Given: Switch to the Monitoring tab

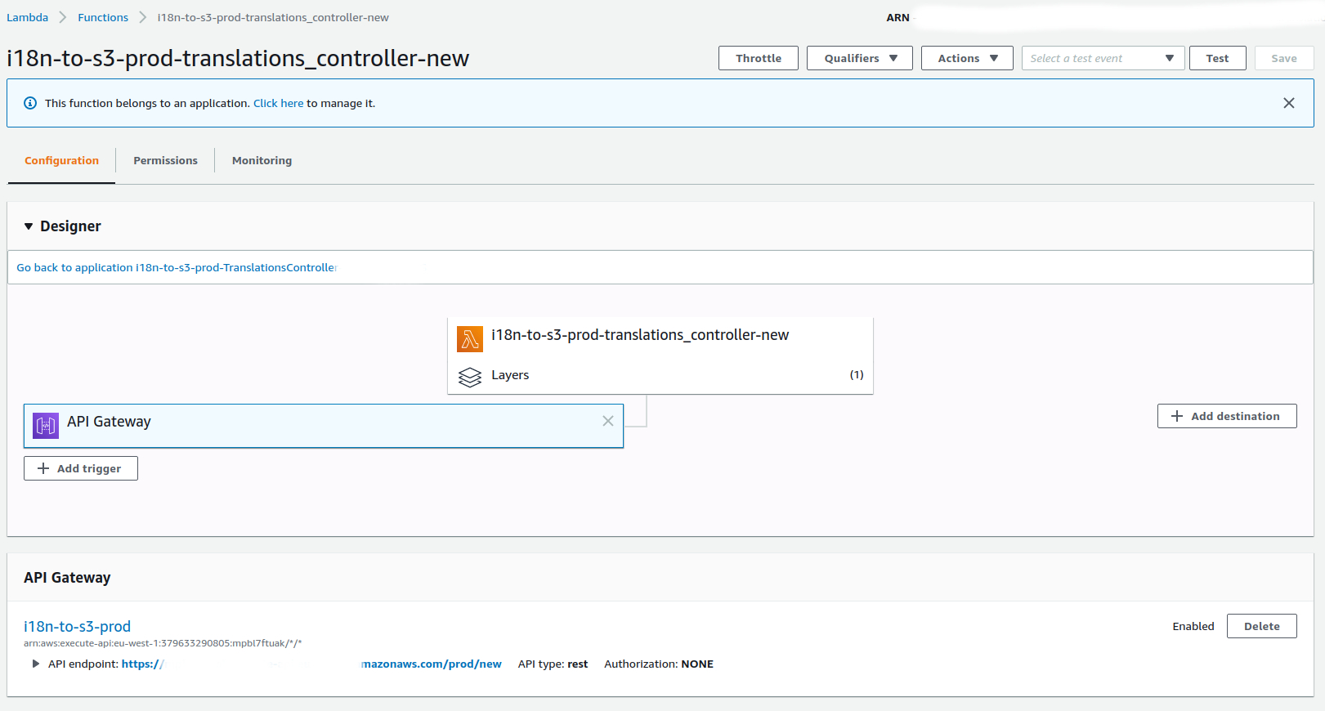Looking at the screenshot, I should point(262,161).
